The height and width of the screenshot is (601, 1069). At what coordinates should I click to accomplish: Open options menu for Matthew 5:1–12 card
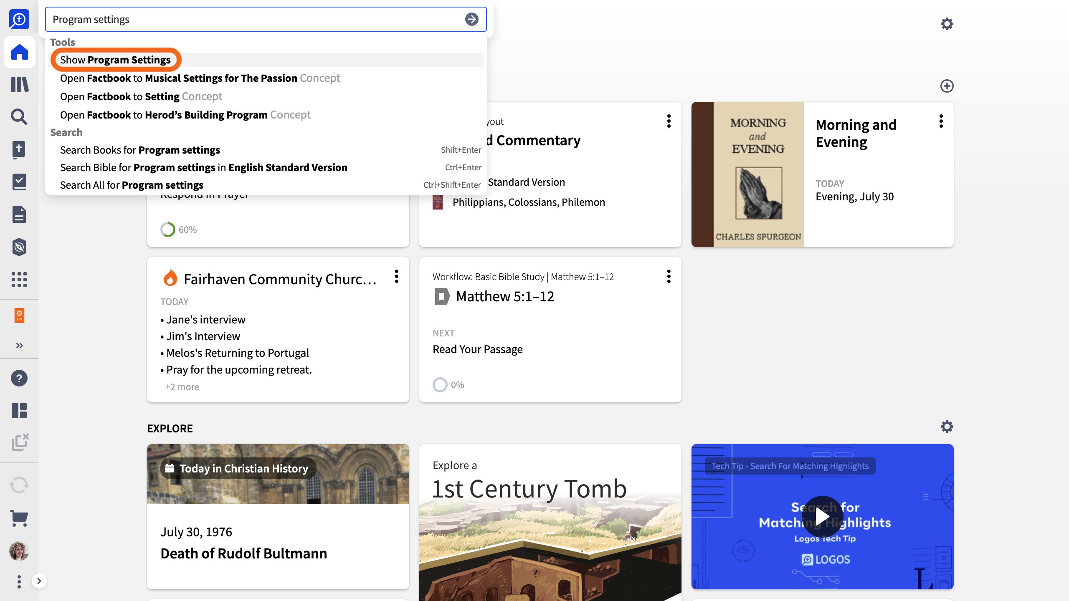[669, 276]
